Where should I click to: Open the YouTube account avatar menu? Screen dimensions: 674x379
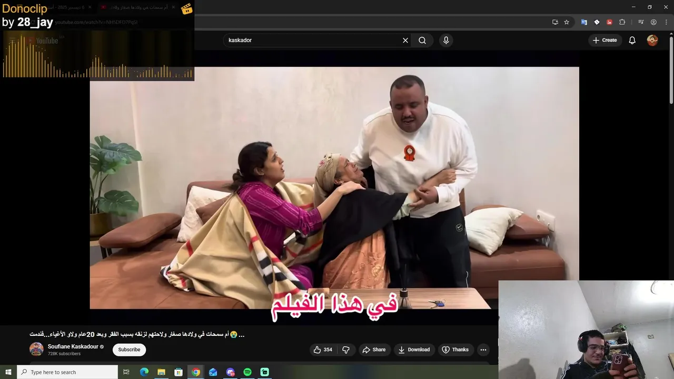[652, 40]
